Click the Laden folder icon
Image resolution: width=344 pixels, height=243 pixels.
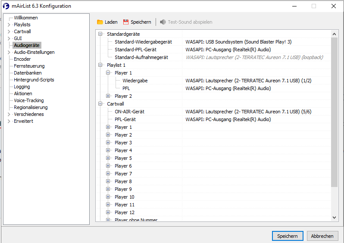(x=100, y=22)
